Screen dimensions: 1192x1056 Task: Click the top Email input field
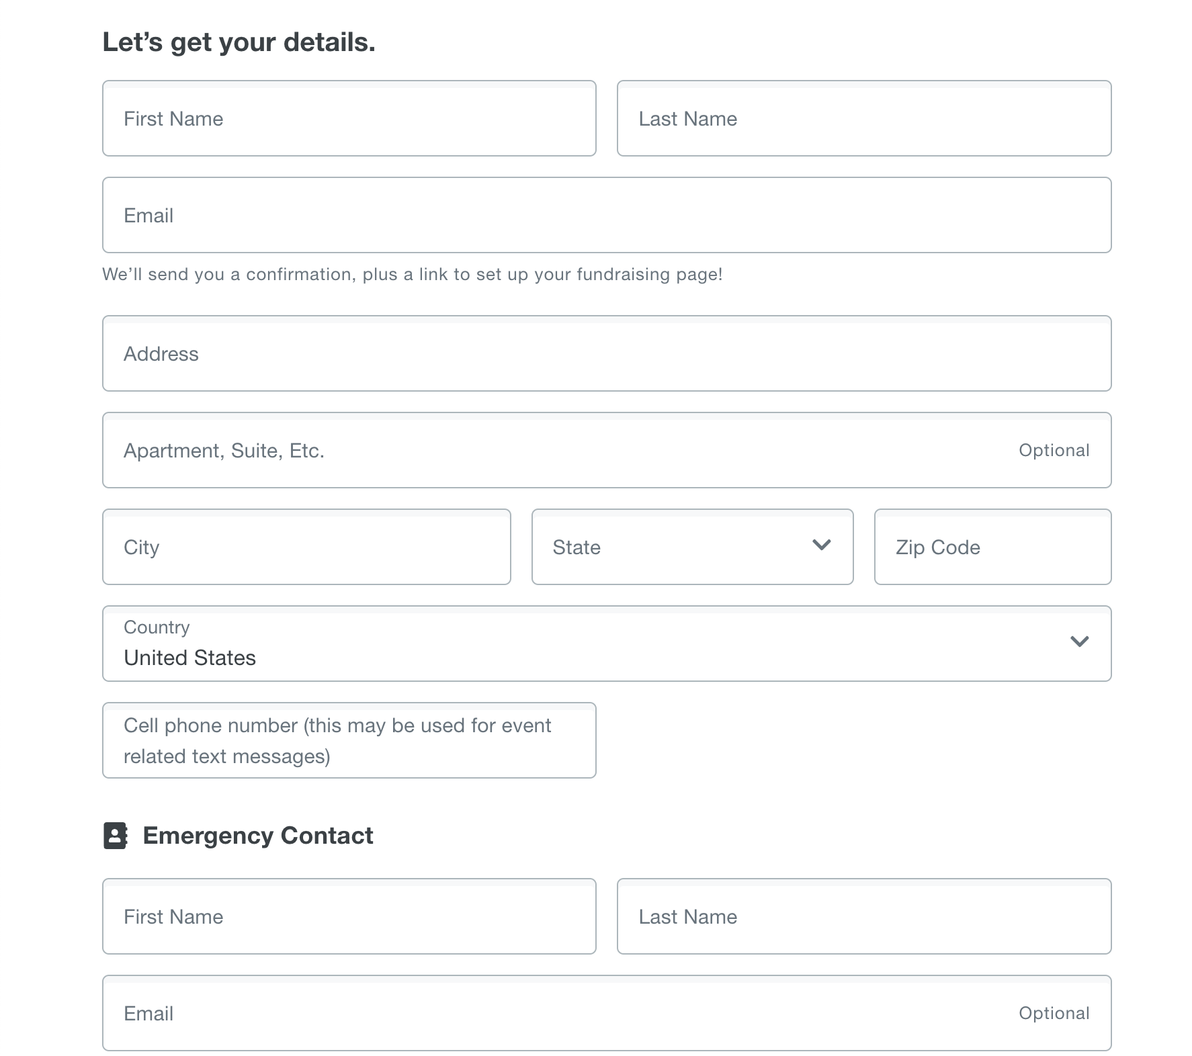[x=606, y=215]
